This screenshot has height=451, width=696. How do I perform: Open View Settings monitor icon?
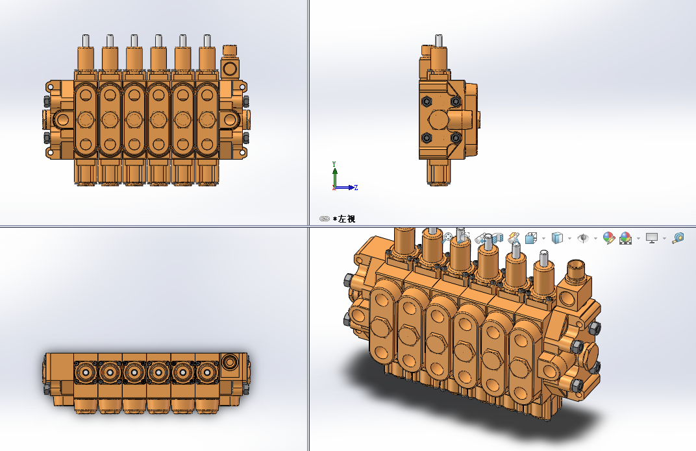point(652,238)
